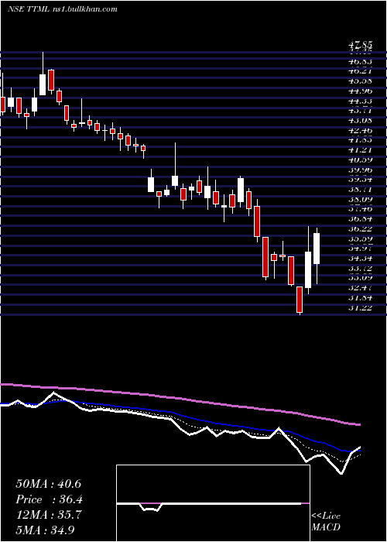Click the 41.21 price axis label
The image size is (387, 542).
[x=360, y=150]
